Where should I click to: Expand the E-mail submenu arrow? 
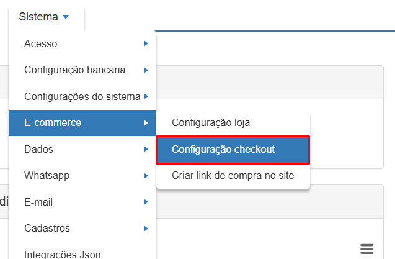[146, 202]
